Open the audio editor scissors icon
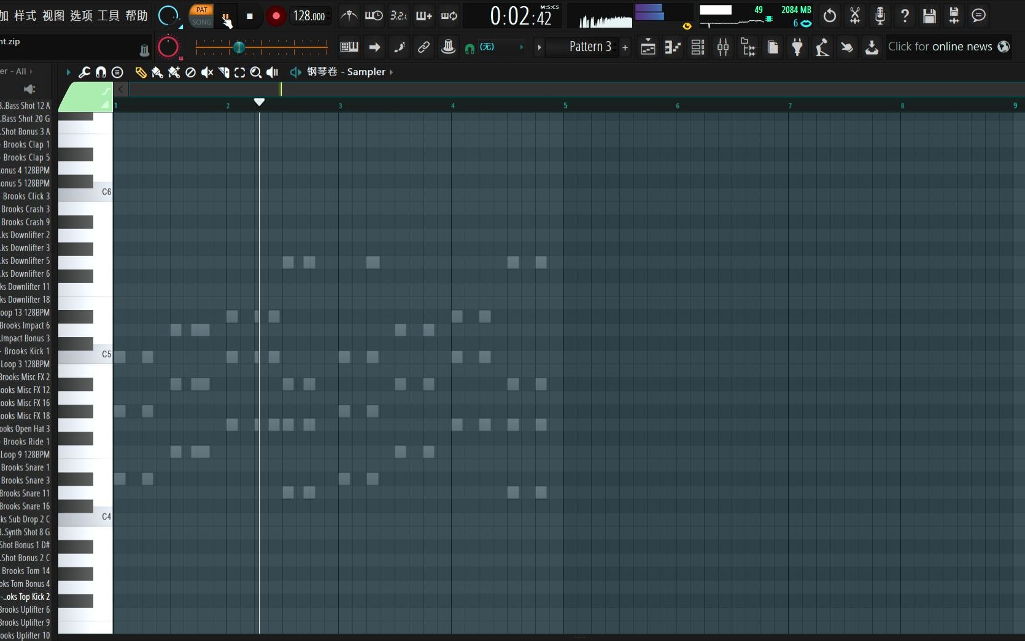This screenshot has height=641, width=1025. [854, 15]
